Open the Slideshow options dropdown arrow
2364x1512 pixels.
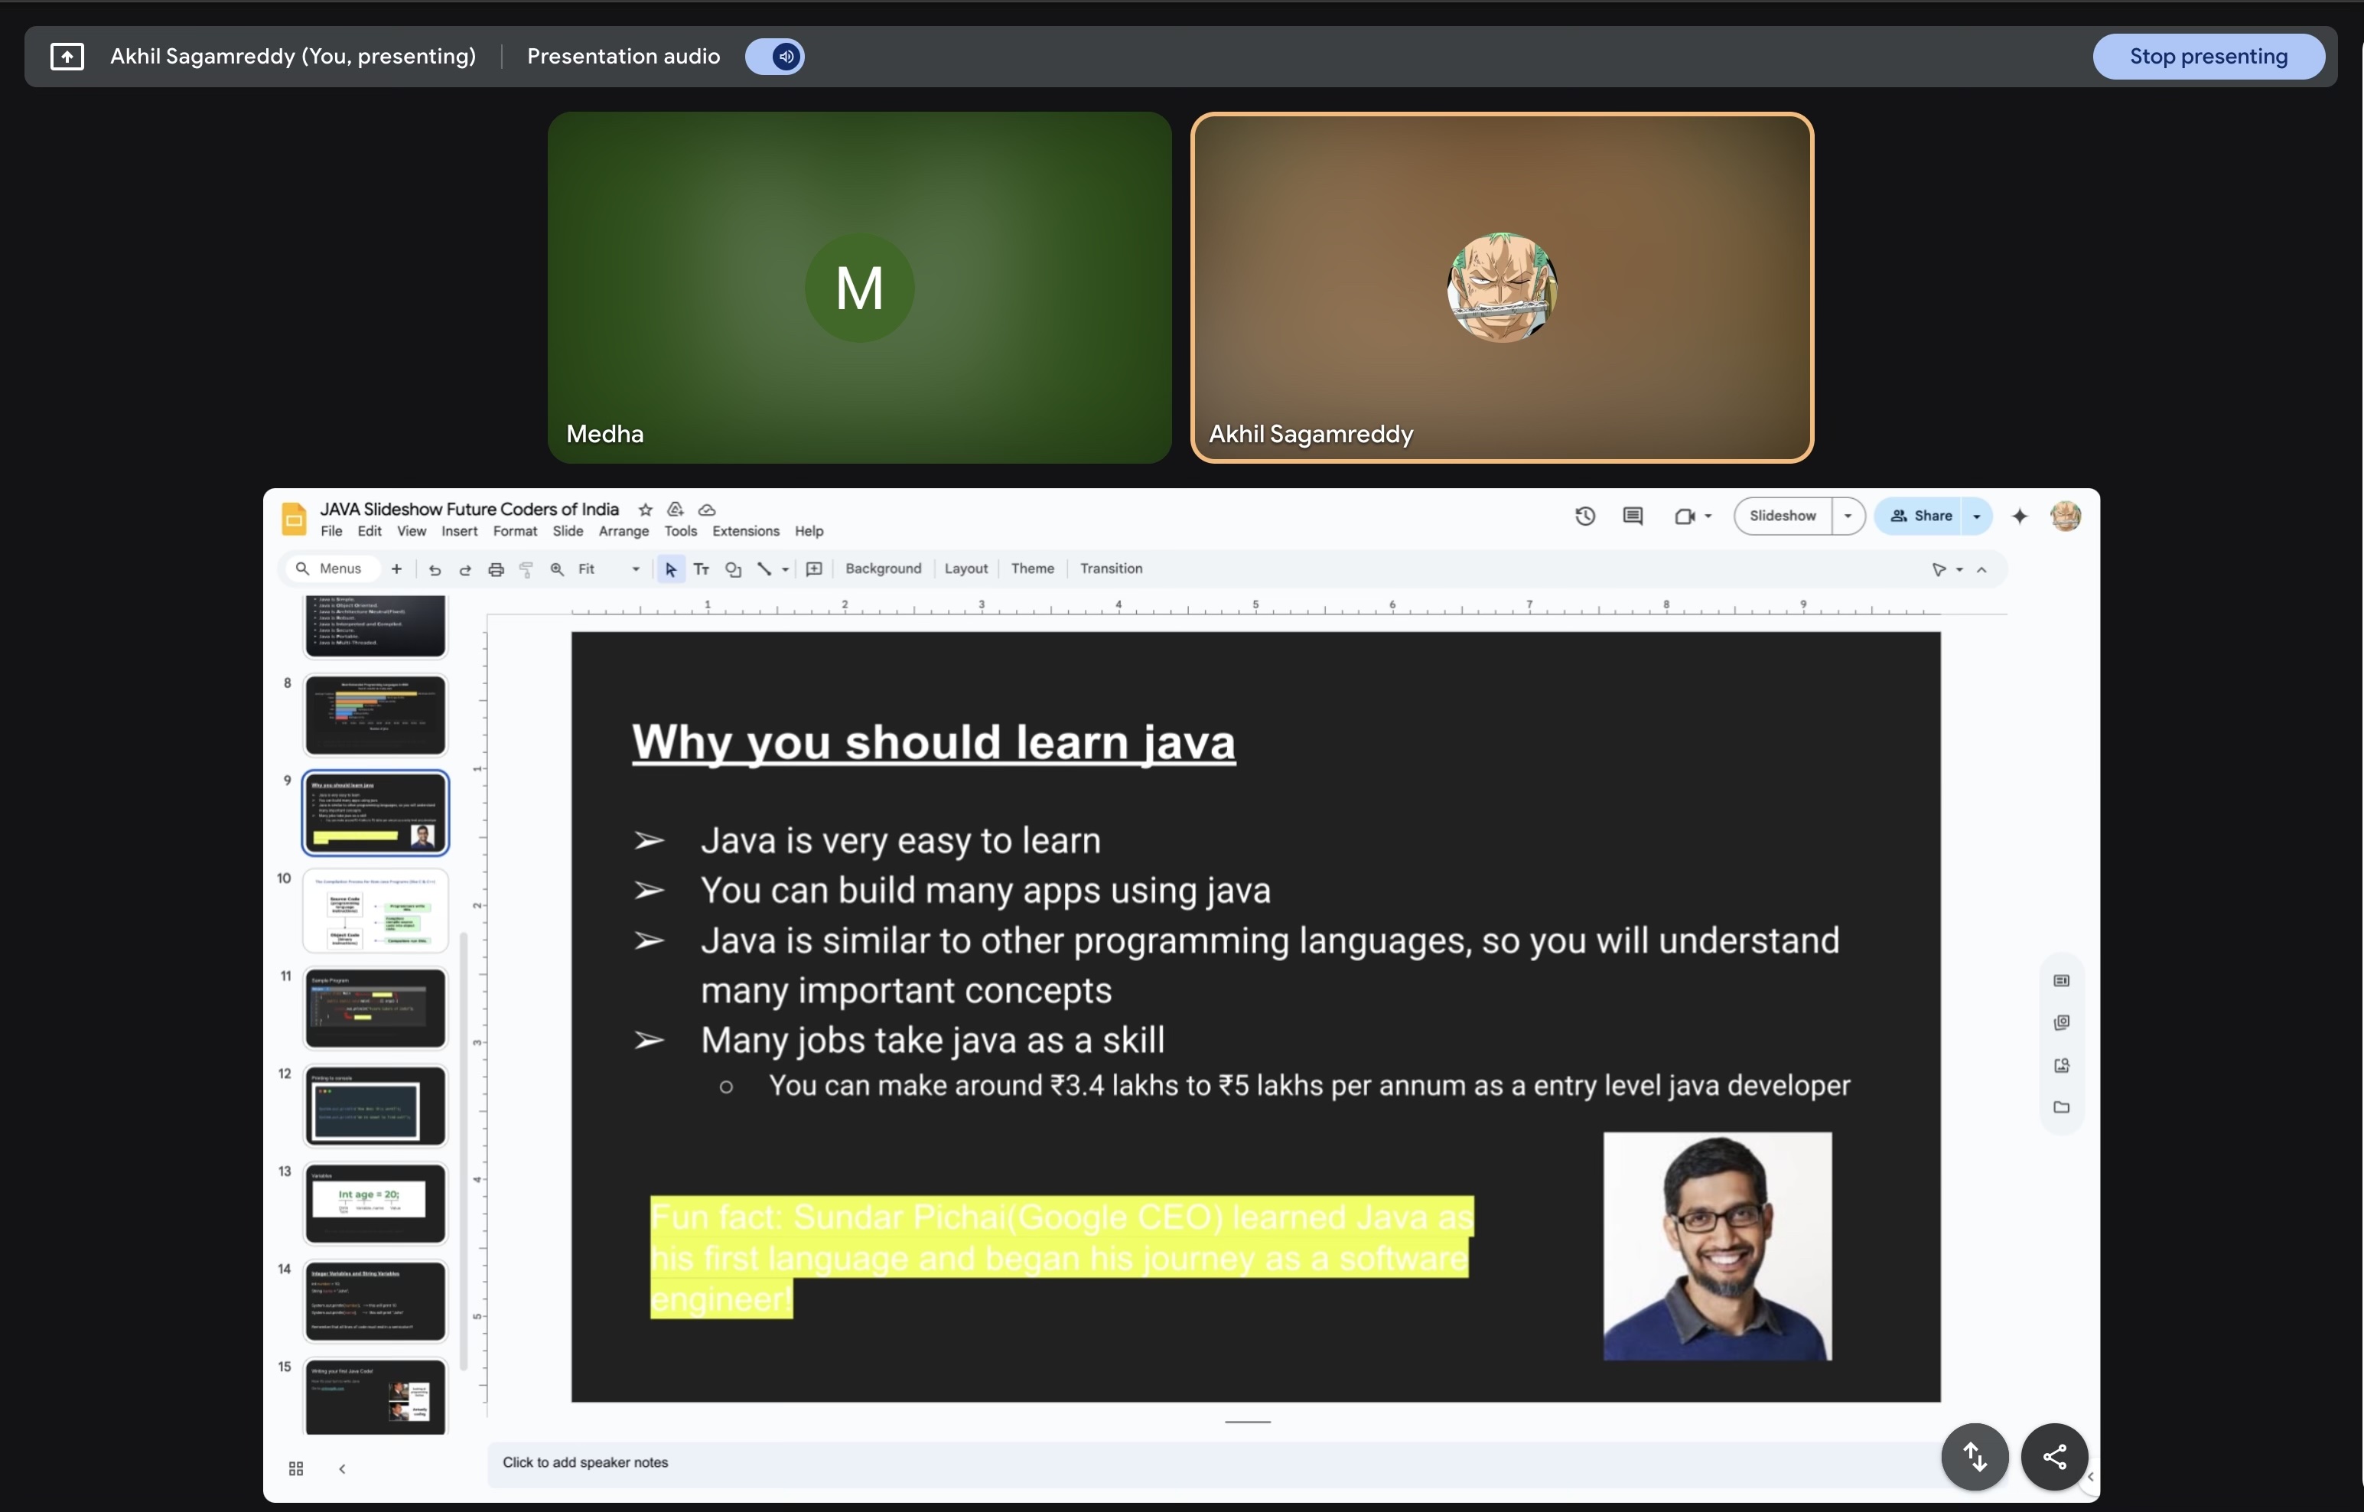point(1848,516)
